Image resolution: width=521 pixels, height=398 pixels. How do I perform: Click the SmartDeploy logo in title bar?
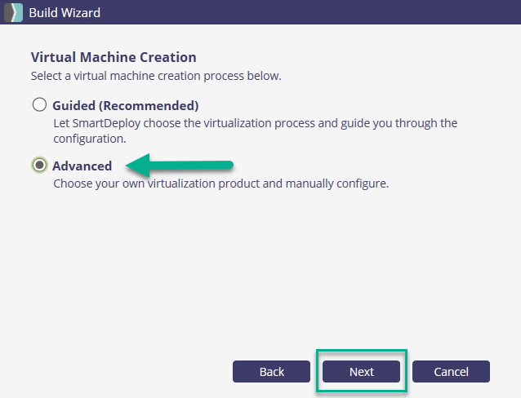[12, 12]
